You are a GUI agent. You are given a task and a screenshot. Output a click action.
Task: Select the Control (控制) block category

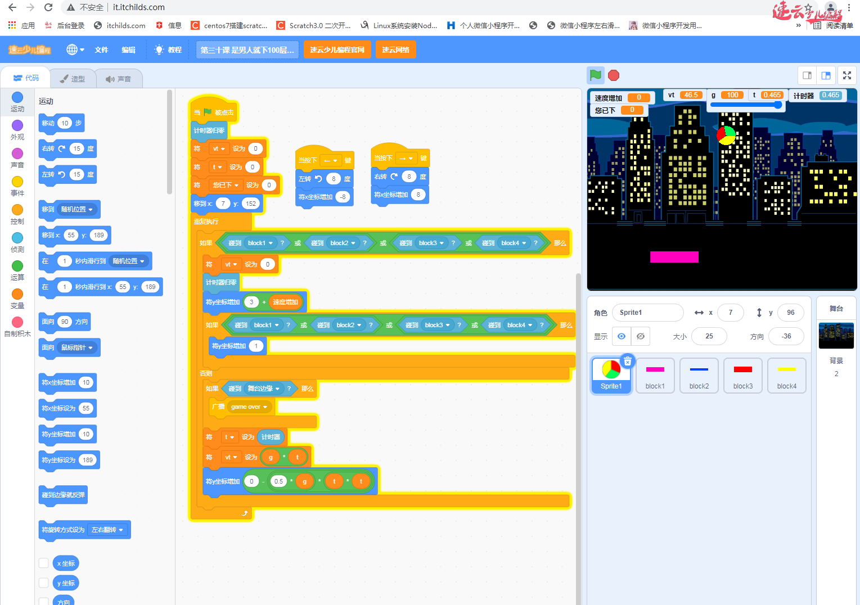(17, 214)
